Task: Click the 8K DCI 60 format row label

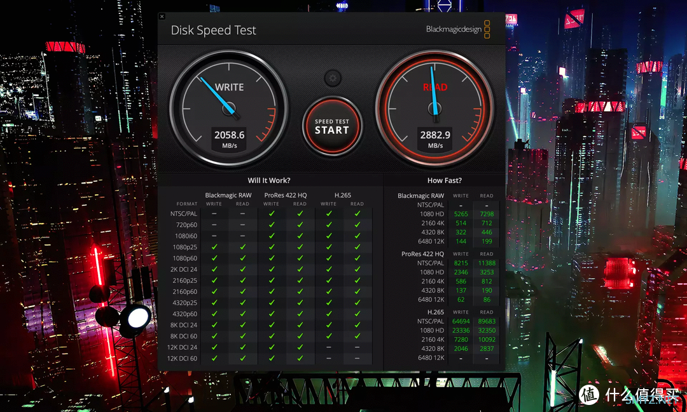Action: tap(184, 336)
